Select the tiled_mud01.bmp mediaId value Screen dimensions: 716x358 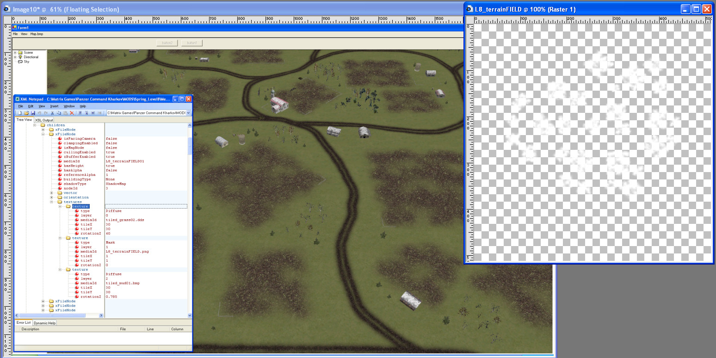click(123, 283)
